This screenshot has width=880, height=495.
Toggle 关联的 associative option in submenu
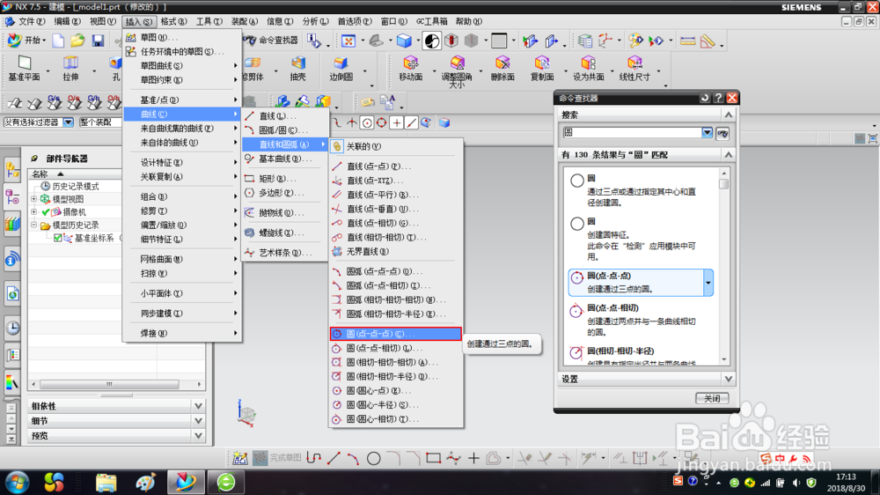coord(363,146)
